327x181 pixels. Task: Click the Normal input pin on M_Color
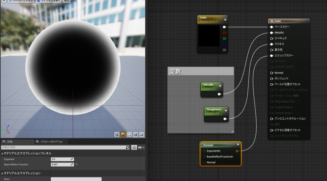[x=272, y=73]
